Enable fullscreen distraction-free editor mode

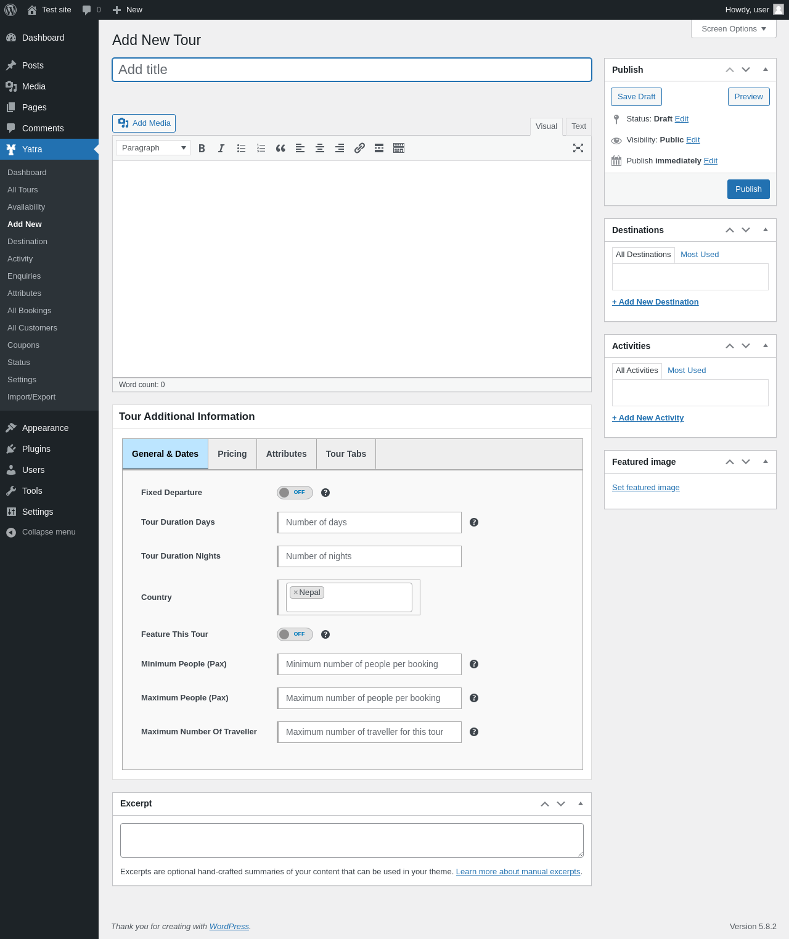point(578,148)
